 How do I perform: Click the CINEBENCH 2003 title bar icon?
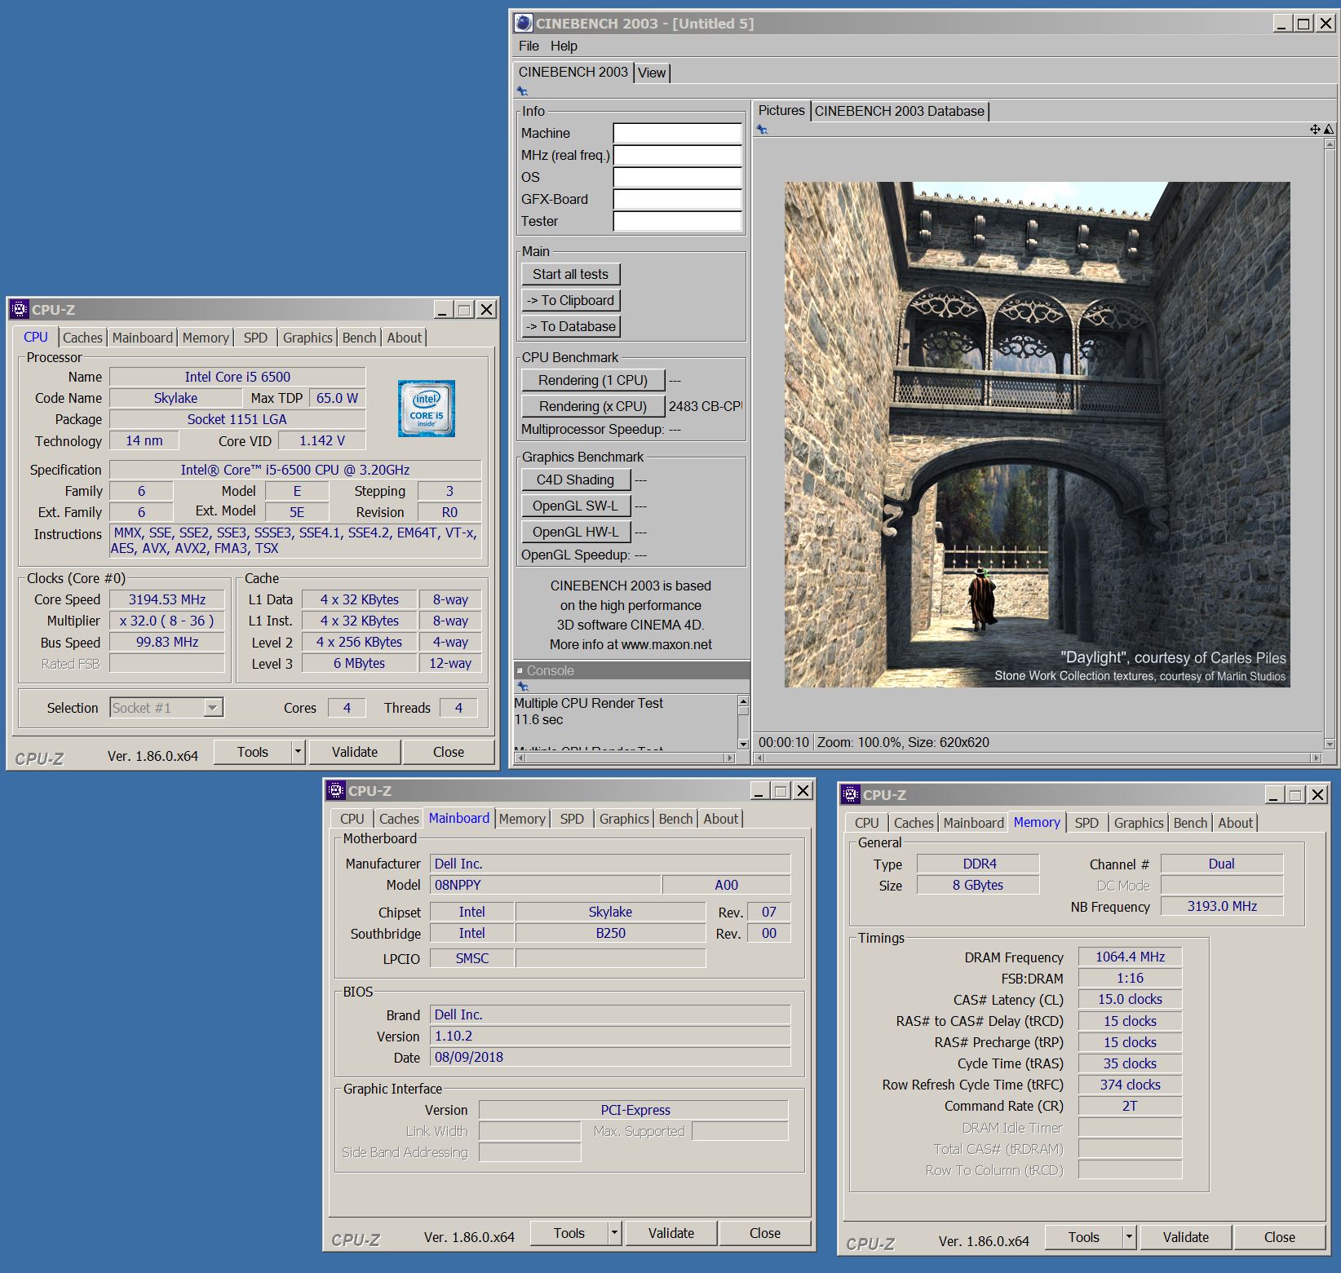[x=524, y=23]
